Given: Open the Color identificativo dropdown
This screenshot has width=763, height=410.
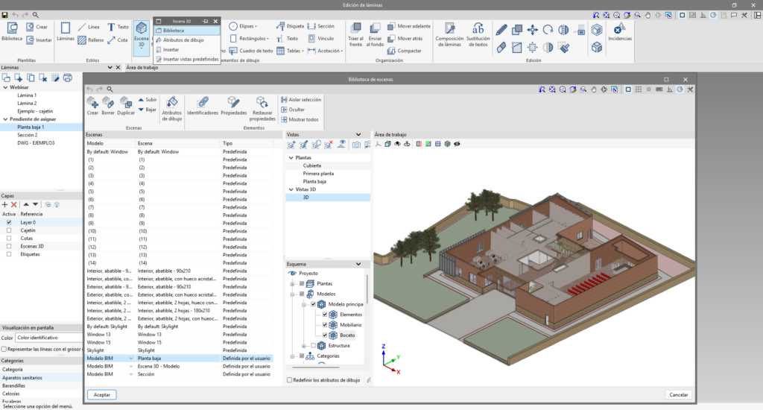Looking at the screenshot, I should click(48, 338).
